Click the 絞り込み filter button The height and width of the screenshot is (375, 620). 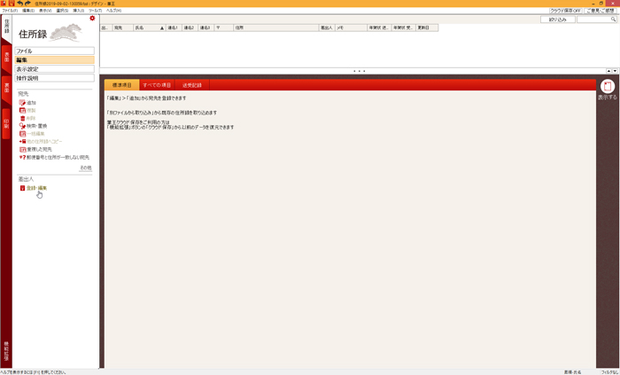pos(557,19)
